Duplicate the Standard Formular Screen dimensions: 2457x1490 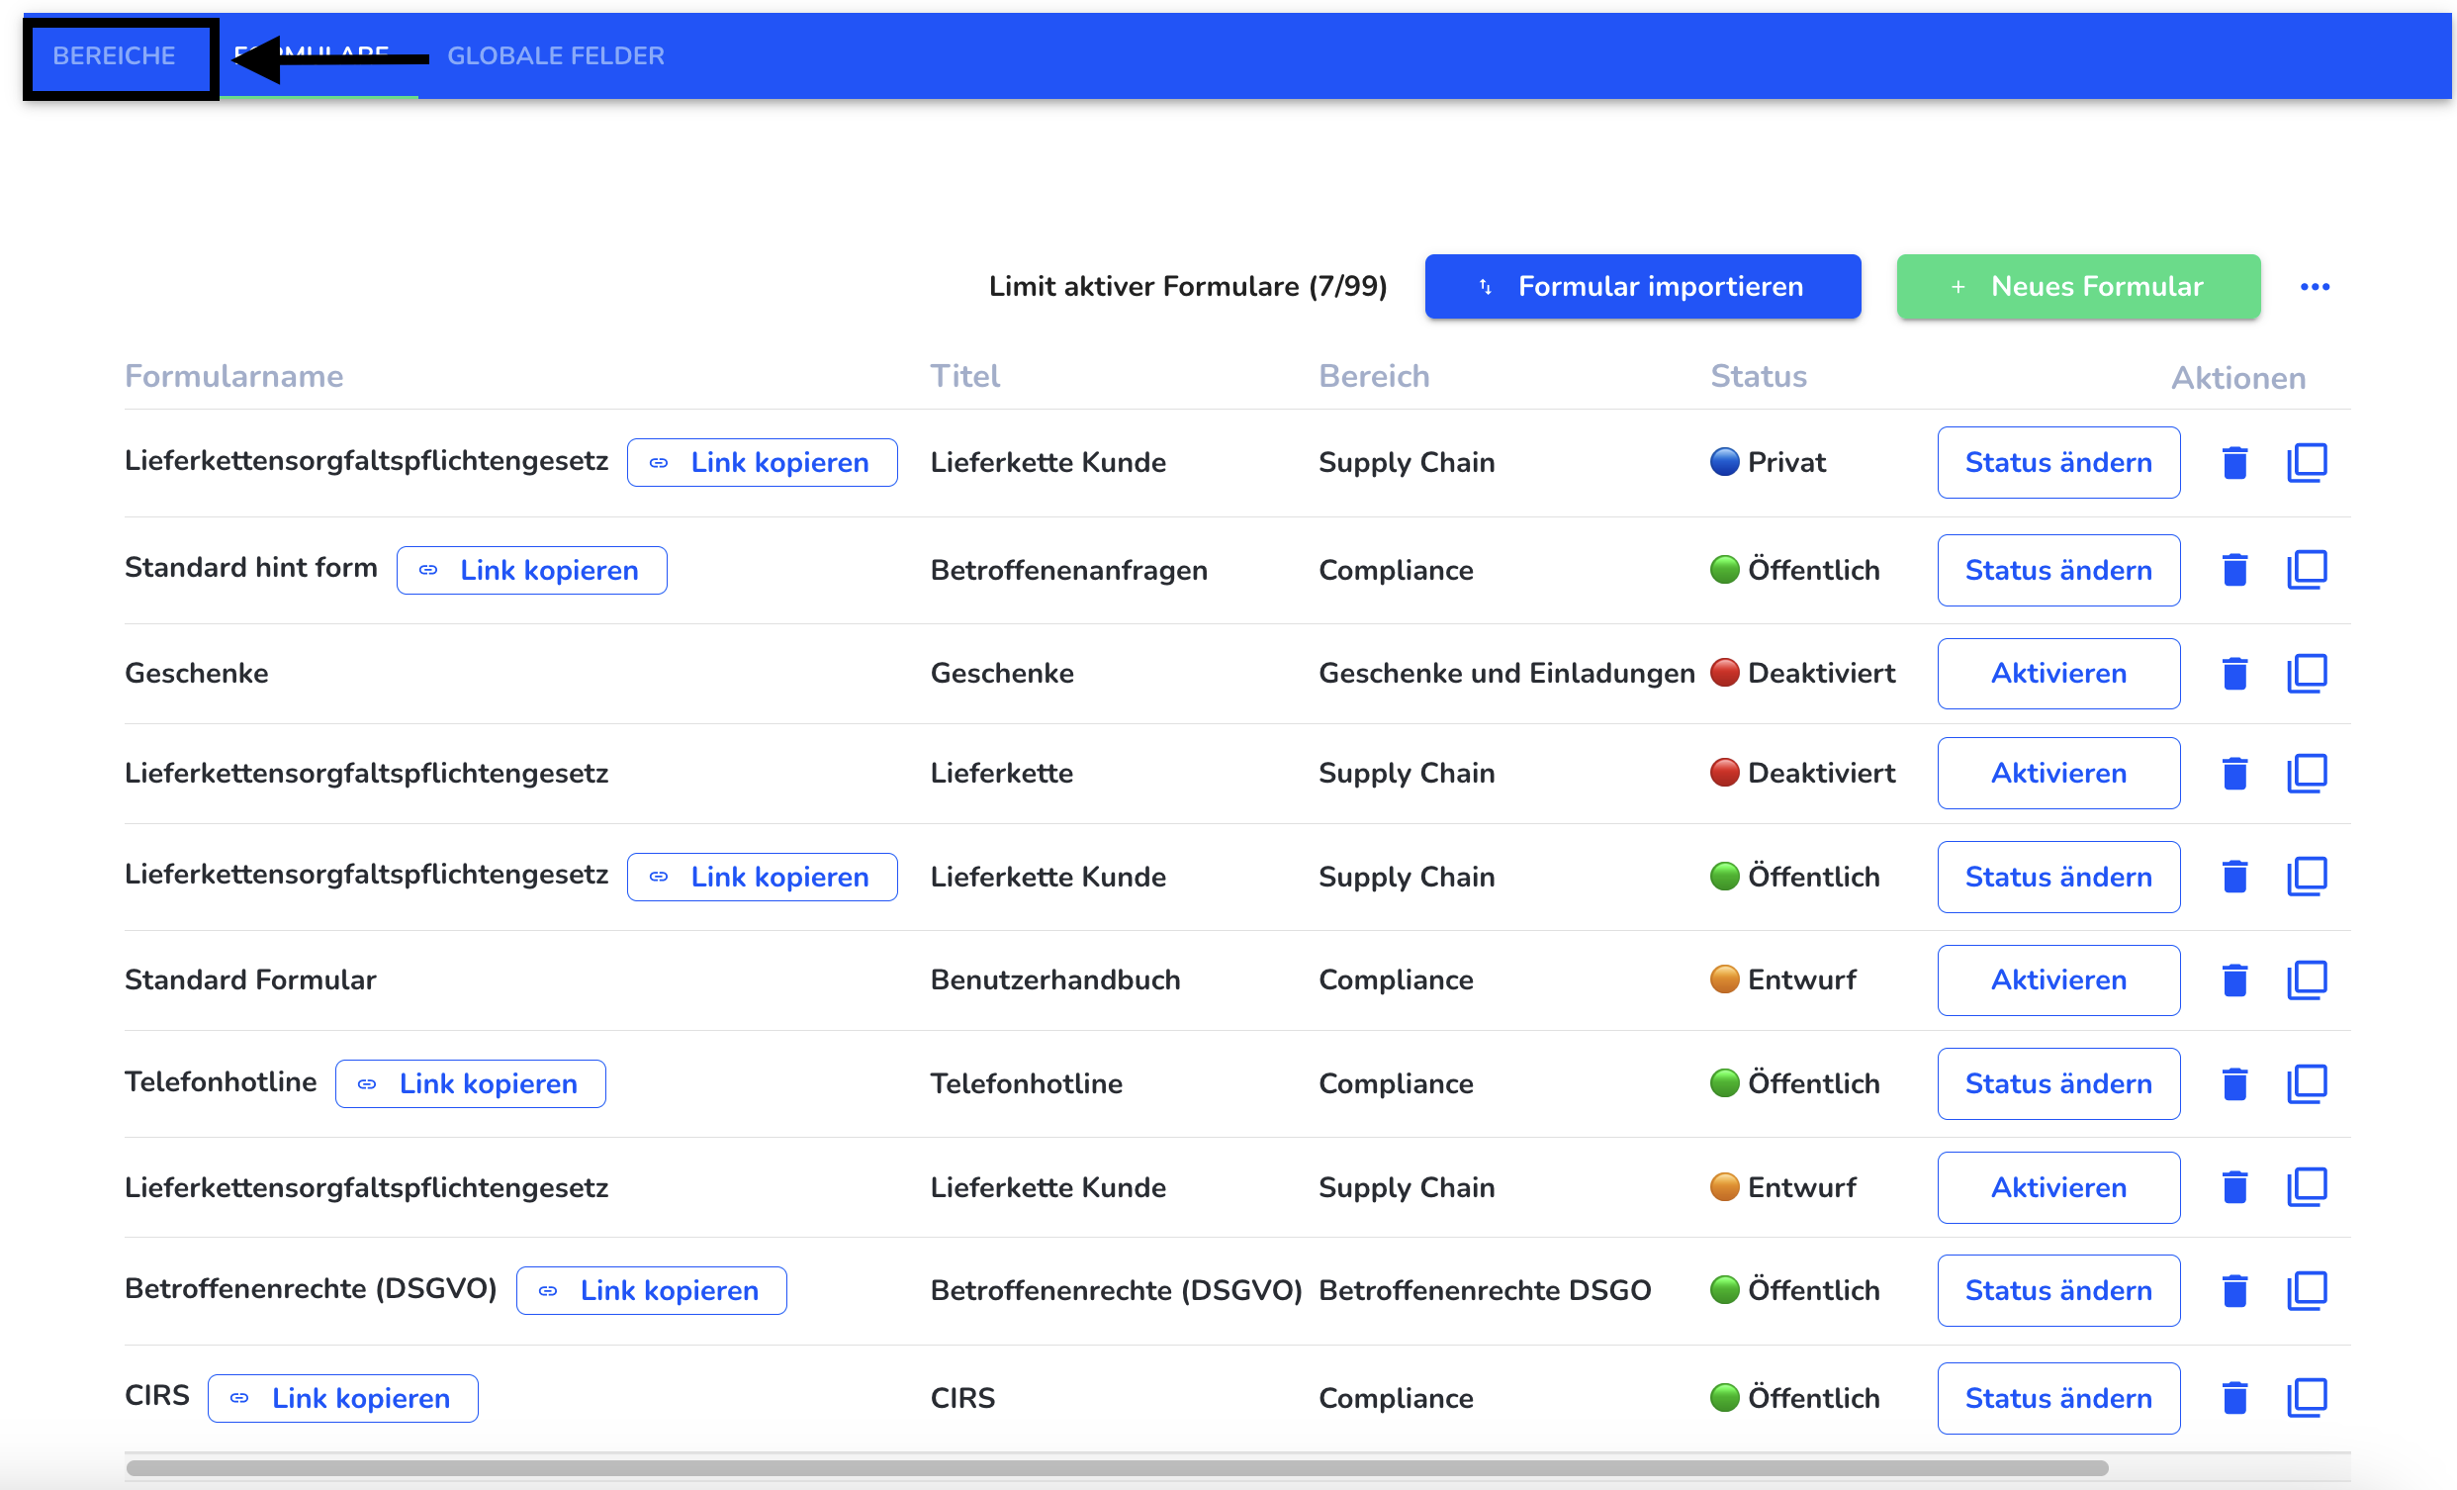(x=2307, y=981)
